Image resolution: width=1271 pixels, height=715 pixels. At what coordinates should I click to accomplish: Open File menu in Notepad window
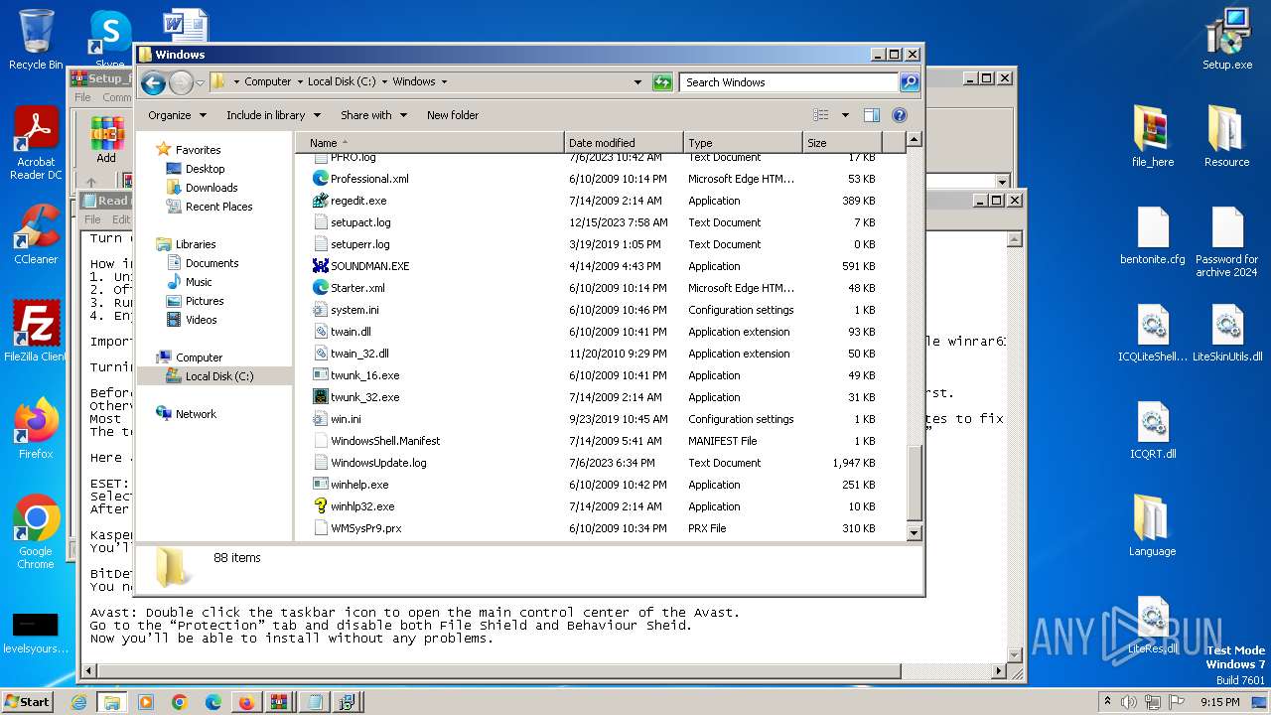[92, 219]
